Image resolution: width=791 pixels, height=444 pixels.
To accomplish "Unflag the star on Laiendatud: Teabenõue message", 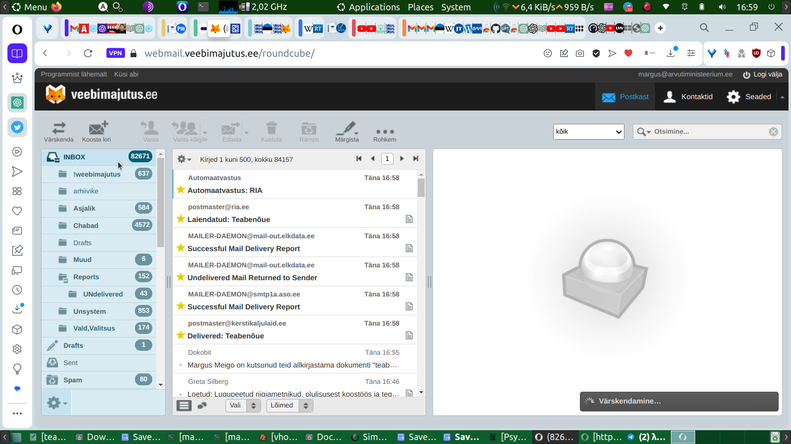I will pyautogui.click(x=181, y=219).
